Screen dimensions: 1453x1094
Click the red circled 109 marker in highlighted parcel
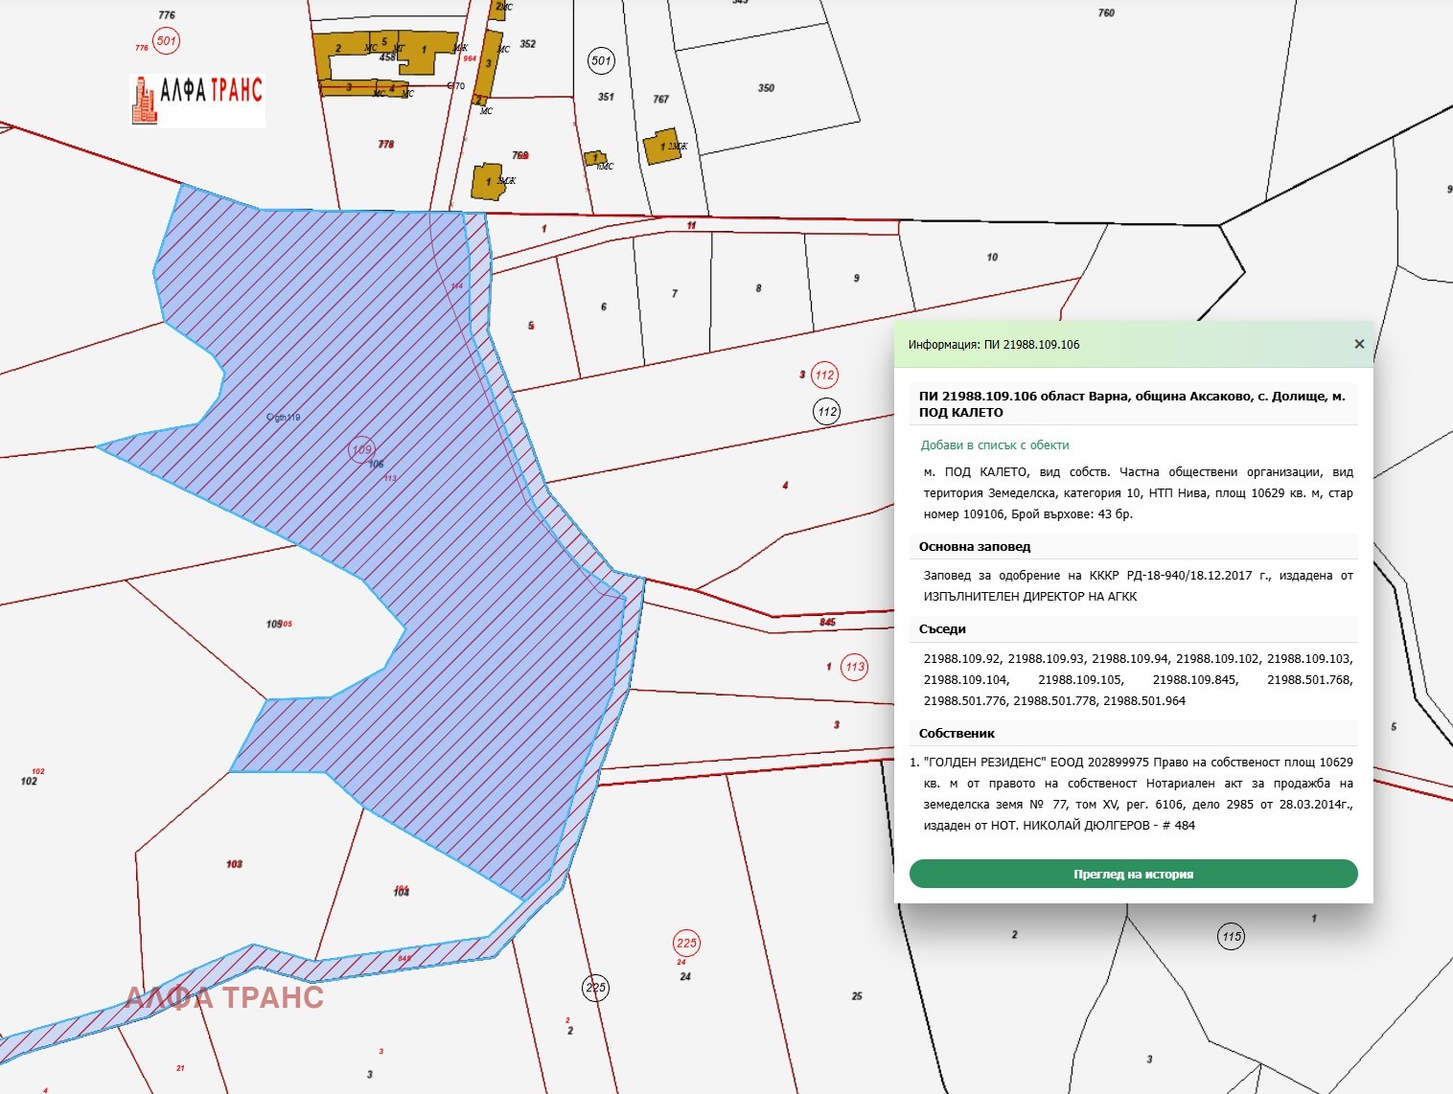coord(361,449)
